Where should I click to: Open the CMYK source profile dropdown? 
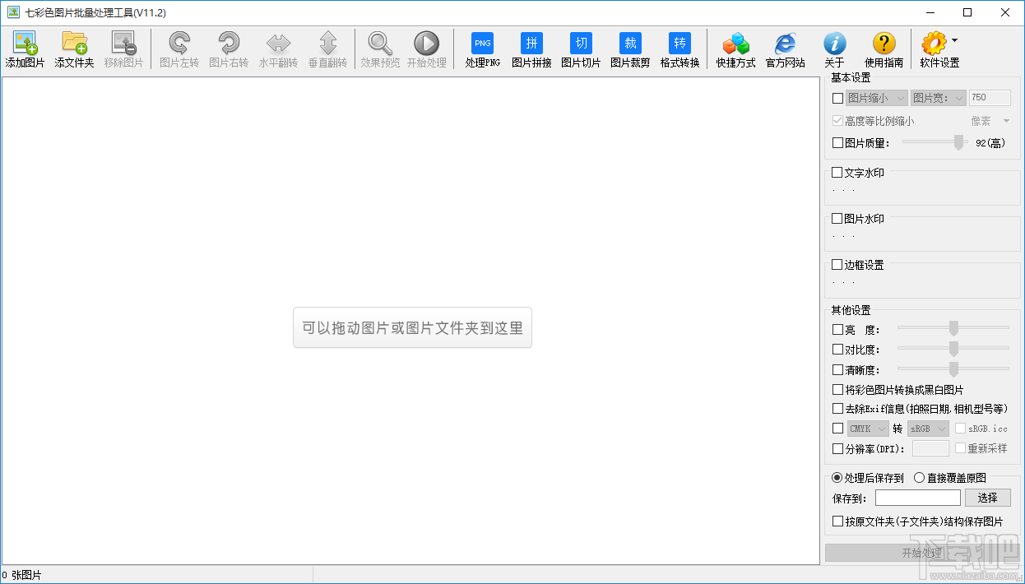pyautogui.click(x=867, y=428)
